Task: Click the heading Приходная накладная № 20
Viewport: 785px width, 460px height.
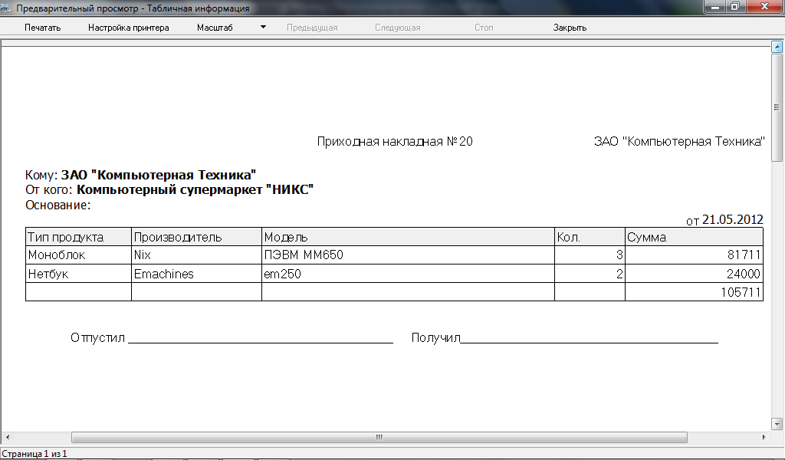Action: pyautogui.click(x=395, y=142)
